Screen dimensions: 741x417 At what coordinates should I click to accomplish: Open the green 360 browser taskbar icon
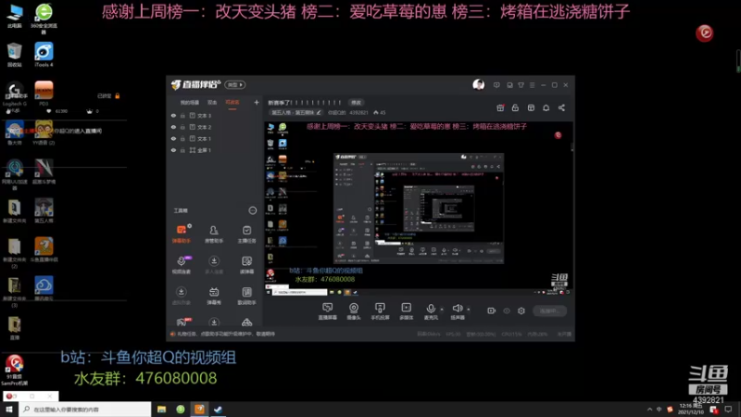coord(181,410)
